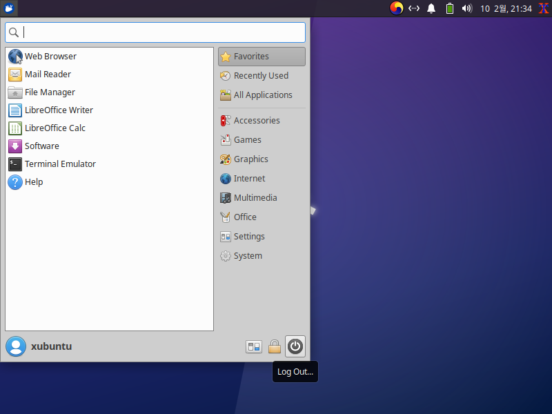Select the Favorites category

coord(262,57)
